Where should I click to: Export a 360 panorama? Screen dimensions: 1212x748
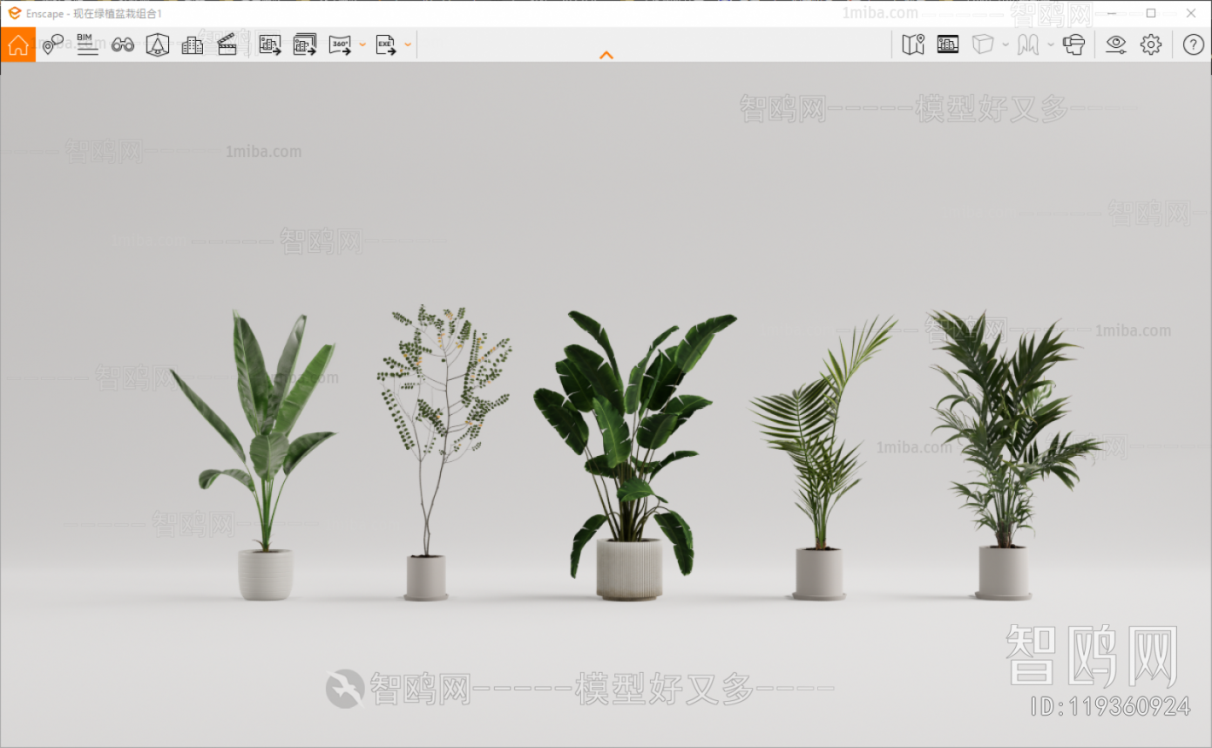[340, 44]
